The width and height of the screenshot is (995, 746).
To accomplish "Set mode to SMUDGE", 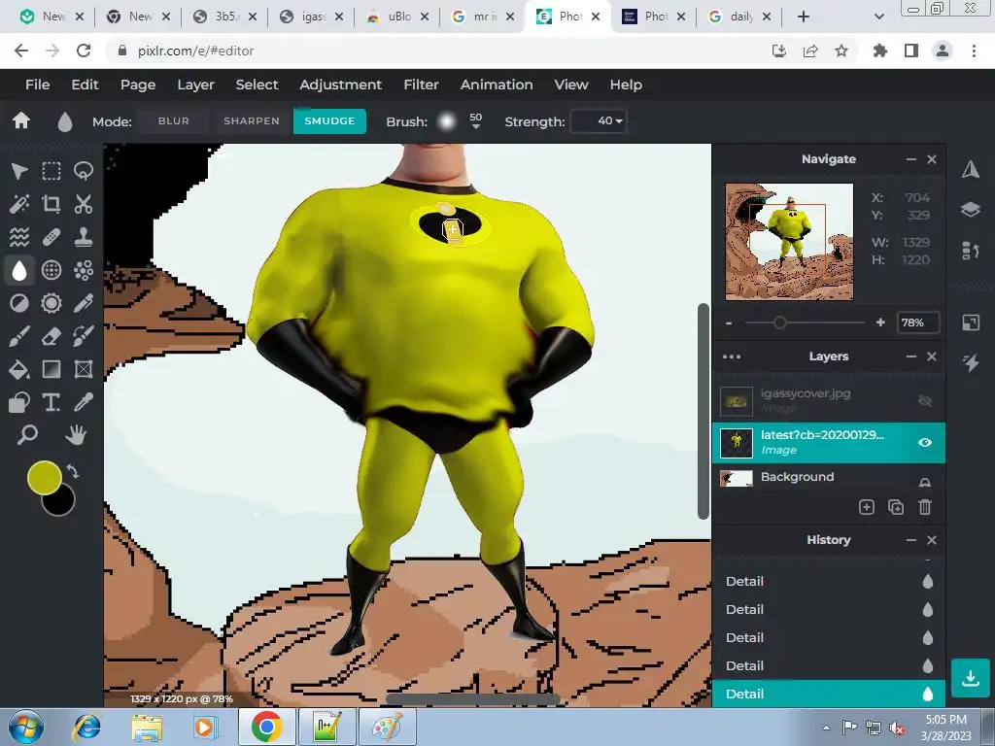I will tap(329, 120).
